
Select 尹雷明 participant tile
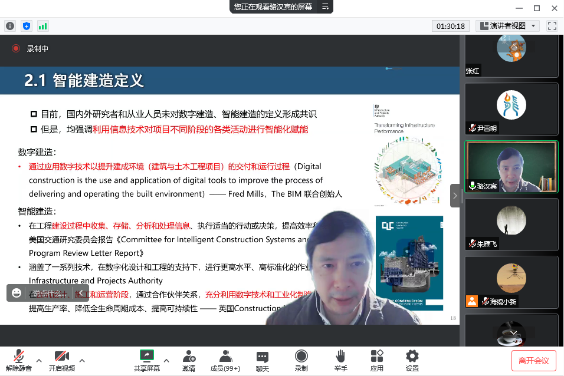click(511, 109)
